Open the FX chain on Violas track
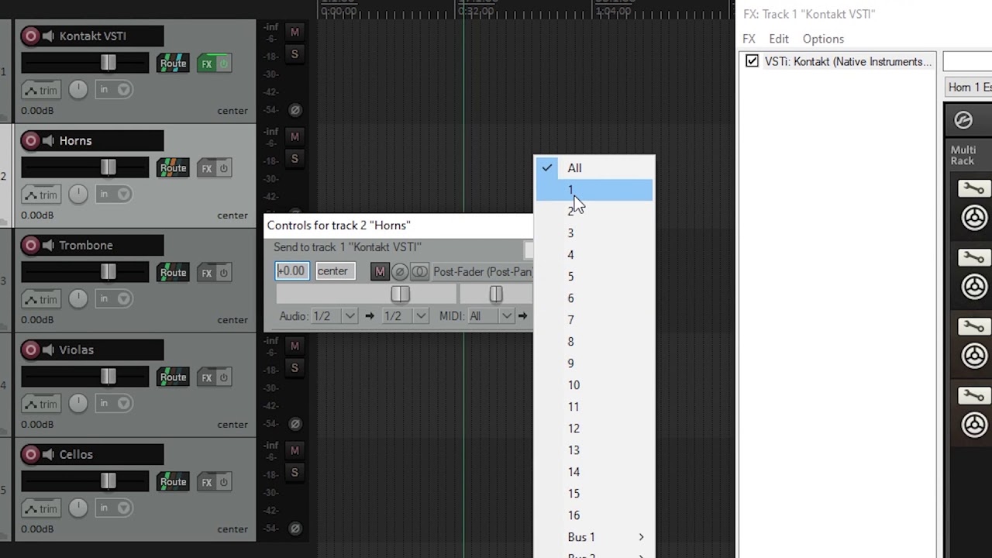Image resolution: width=992 pixels, height=558 pixels. pyautogui.click(x=206, y=377)
